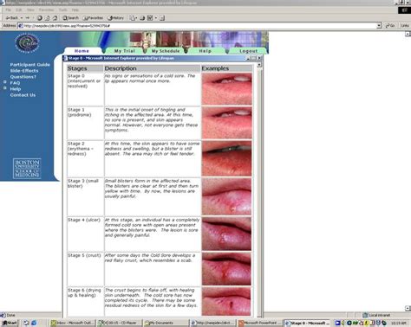Switch to the My Trial tab

pyautogui.click(x=125, y=51)
